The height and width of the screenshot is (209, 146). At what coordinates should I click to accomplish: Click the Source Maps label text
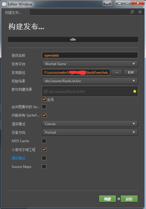21,167
